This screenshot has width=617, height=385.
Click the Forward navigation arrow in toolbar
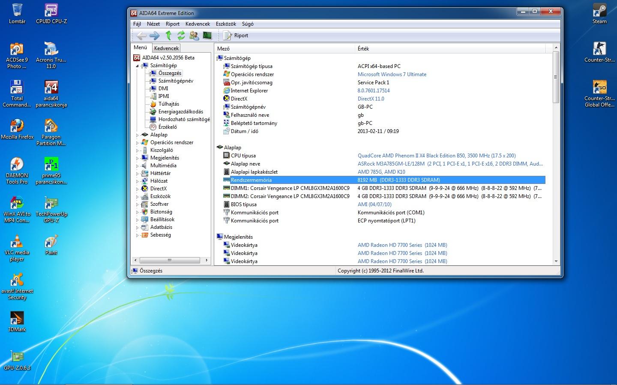click(154, 36)
